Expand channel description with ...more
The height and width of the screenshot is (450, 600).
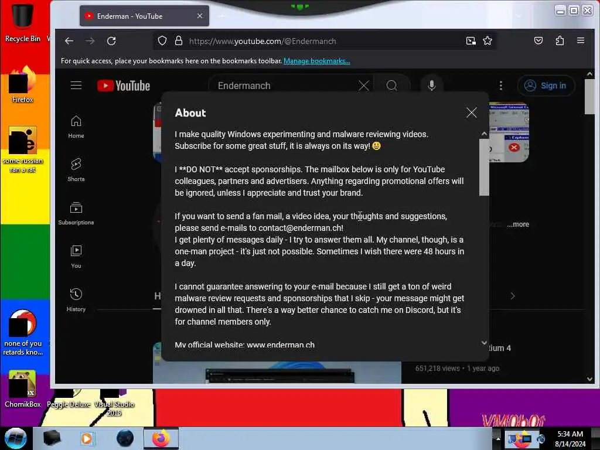click(x=518, y=224)
